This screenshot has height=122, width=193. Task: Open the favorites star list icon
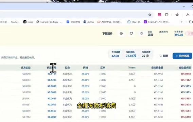[177, 15]
